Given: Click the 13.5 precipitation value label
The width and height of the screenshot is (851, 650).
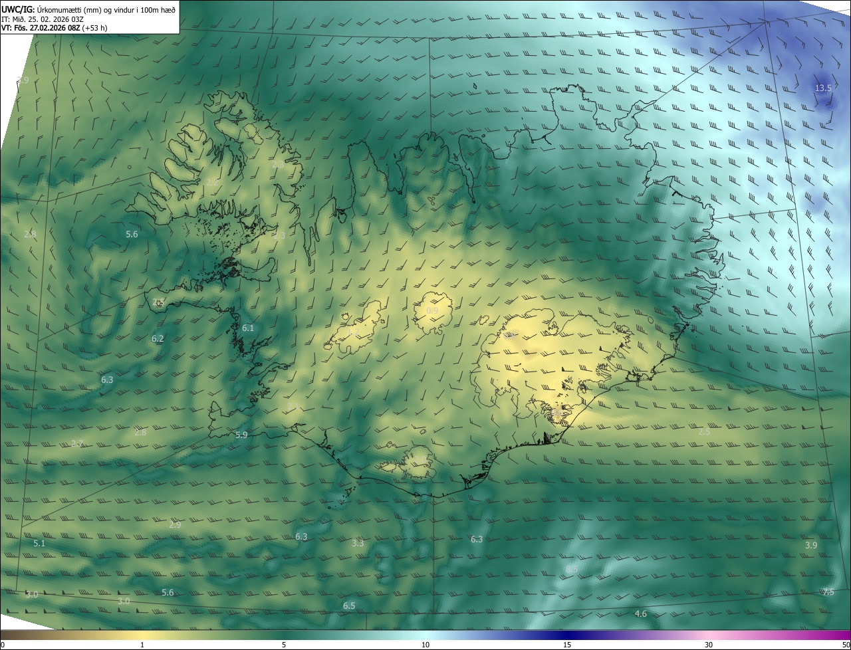Looking at the screenshot, I should (x=823, y=88).
